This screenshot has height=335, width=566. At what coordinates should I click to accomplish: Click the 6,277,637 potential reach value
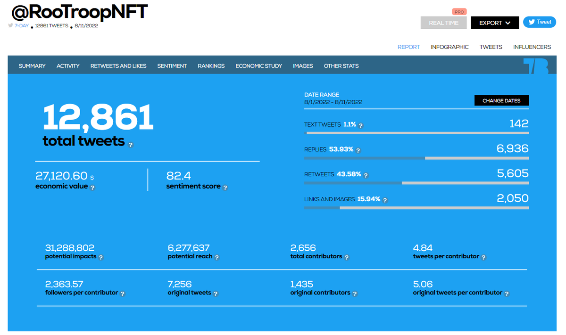(x=189, y=248)
